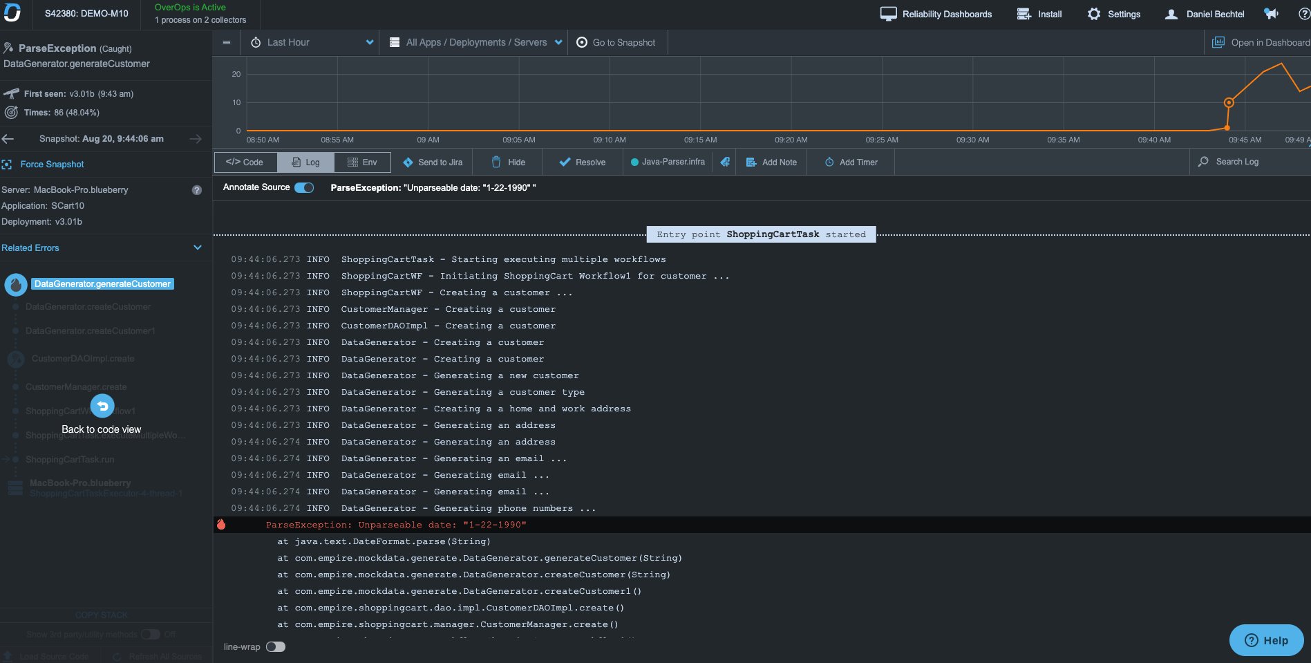Toggle Show 3rd party/utility methods switch

(150, 635)
